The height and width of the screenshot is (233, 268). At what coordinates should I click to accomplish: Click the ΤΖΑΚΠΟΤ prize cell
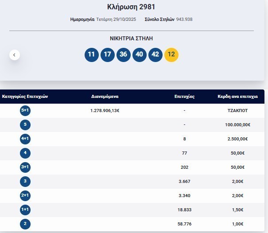[x=234, y=111]
